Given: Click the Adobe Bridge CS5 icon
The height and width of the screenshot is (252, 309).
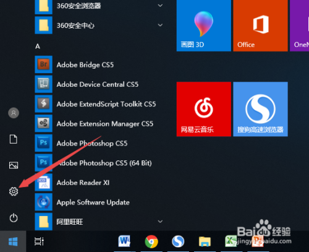Looking at the screenshot, I should 44,64.
